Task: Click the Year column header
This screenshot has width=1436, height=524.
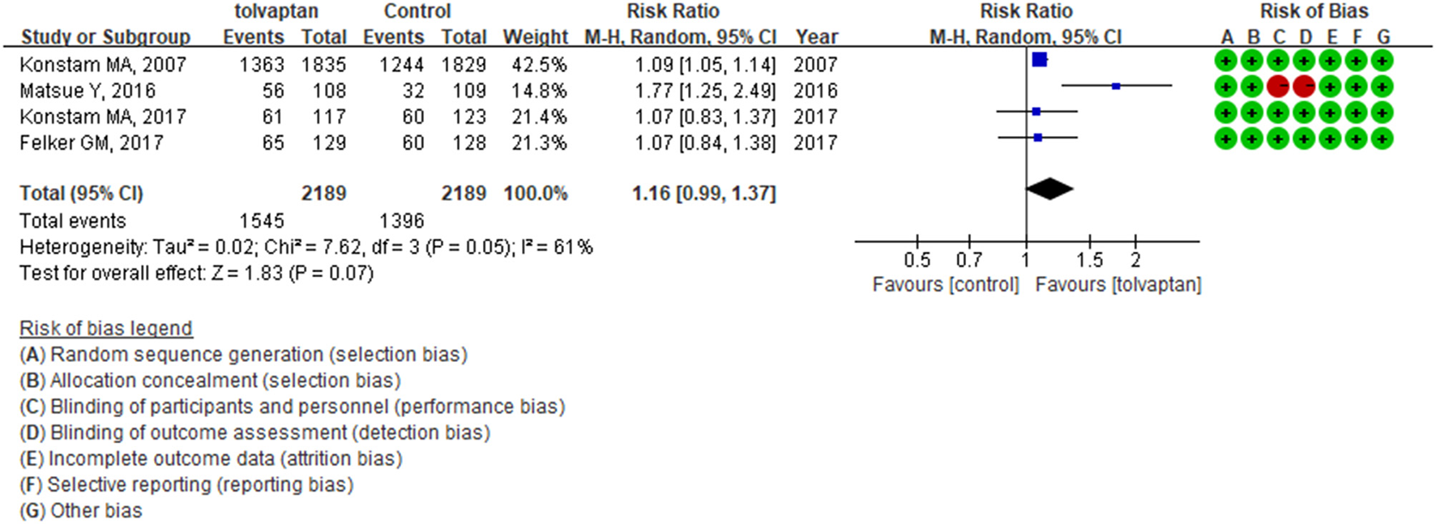Action: 816,37
